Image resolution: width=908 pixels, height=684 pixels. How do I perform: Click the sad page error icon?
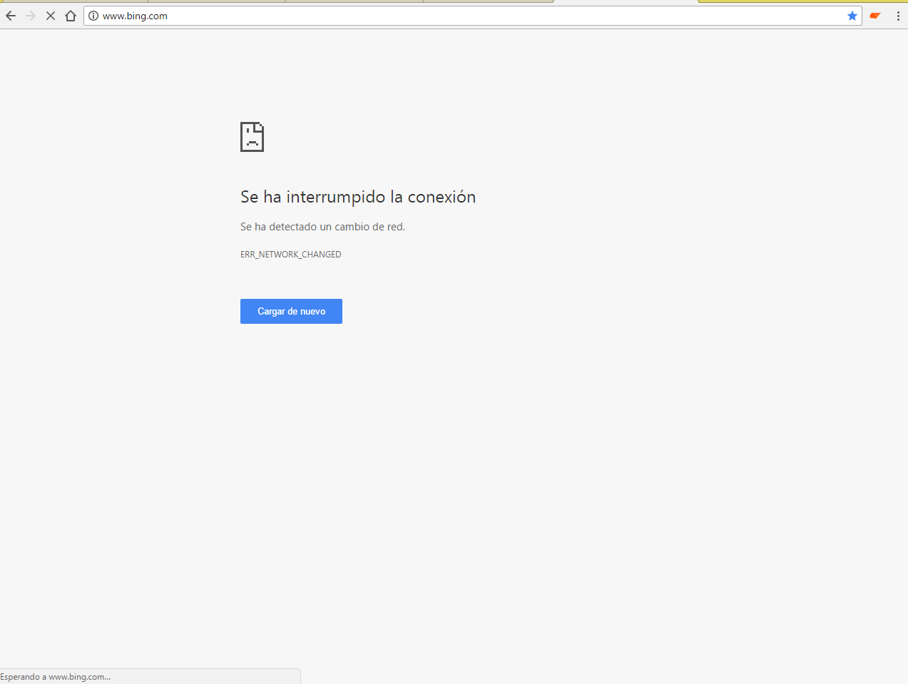(x=252, y=137)
